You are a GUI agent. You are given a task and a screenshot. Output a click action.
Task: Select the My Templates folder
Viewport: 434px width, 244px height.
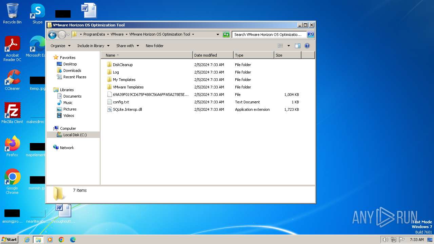point(124,80)
